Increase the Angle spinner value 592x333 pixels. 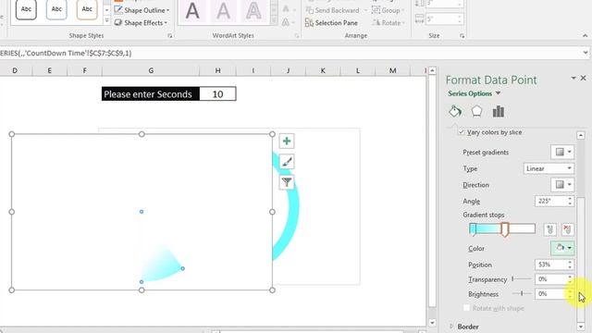(570, 199)
